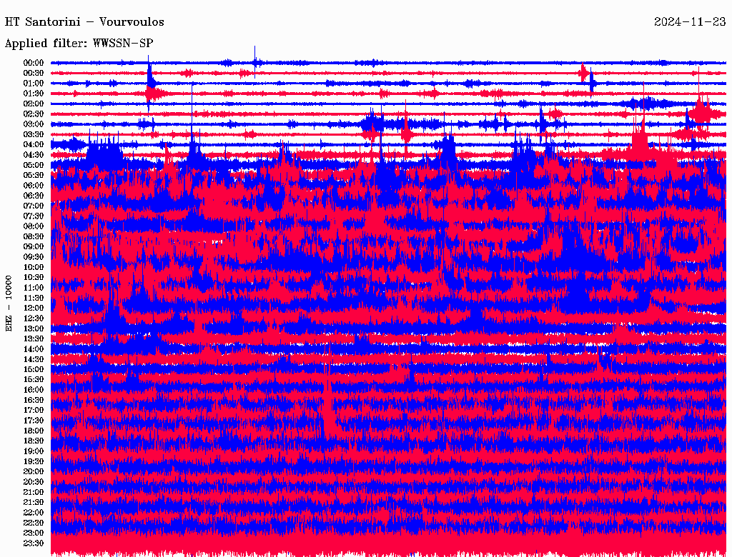Select the 00:00 time label
The image size is (732, 557).
(34, 63)
